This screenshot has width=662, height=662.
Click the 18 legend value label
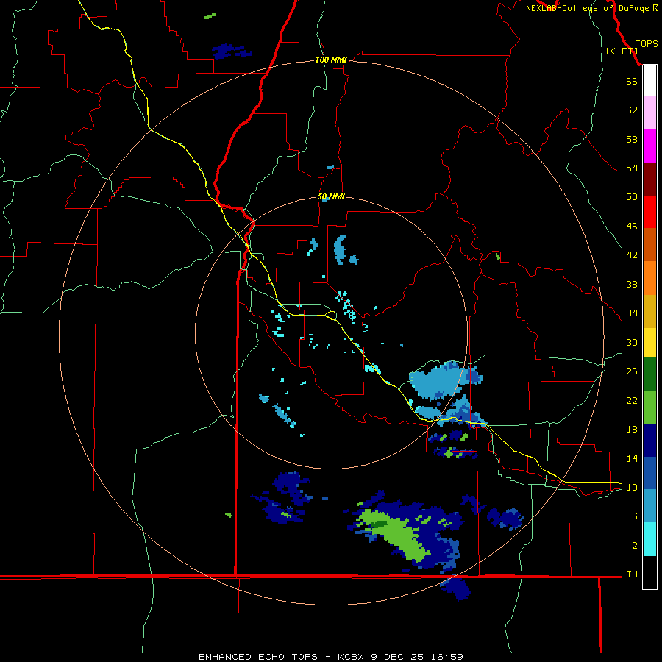point(632,430)
